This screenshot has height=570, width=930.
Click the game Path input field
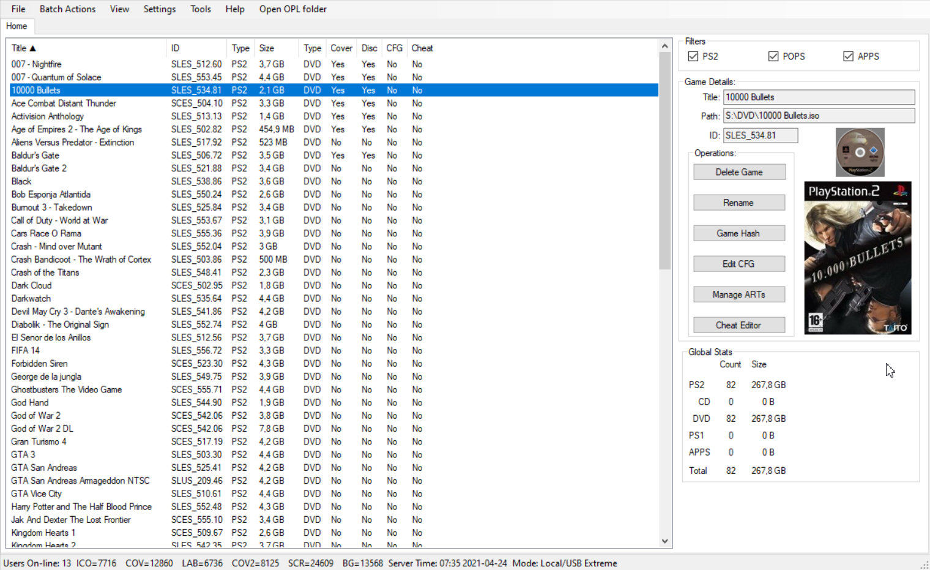819,116
